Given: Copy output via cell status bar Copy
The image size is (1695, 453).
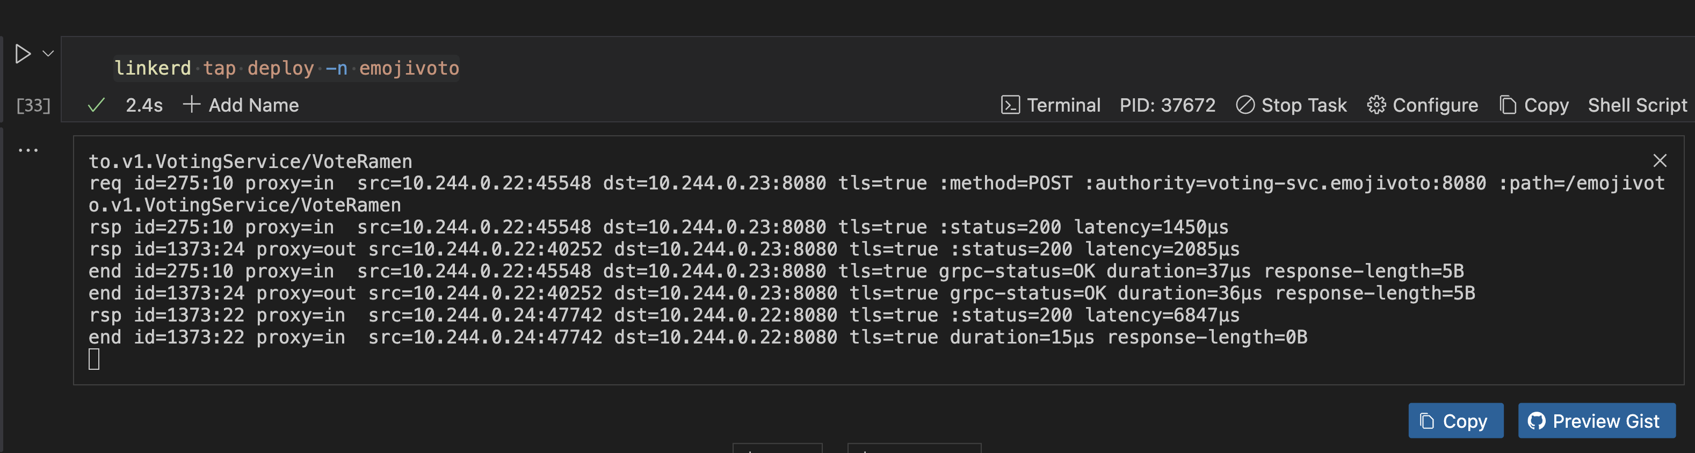Looking at the screenshot, I should pyautogui.click(x=1534, y=105).
